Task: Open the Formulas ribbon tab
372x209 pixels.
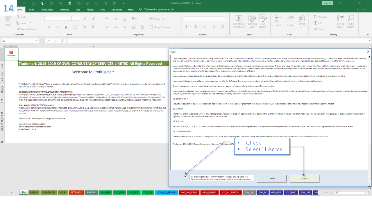Action: click(64, 10)
